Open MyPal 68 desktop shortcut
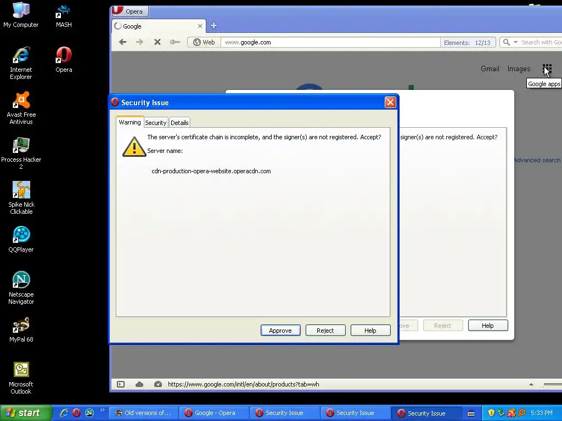 [21, 329]
